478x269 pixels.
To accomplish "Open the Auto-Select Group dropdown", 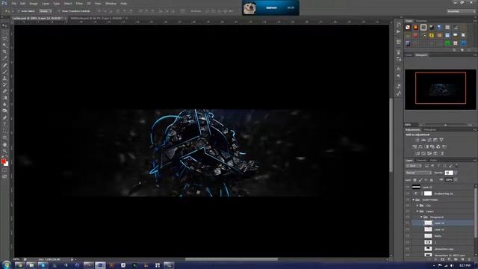I will coord(46,11).
